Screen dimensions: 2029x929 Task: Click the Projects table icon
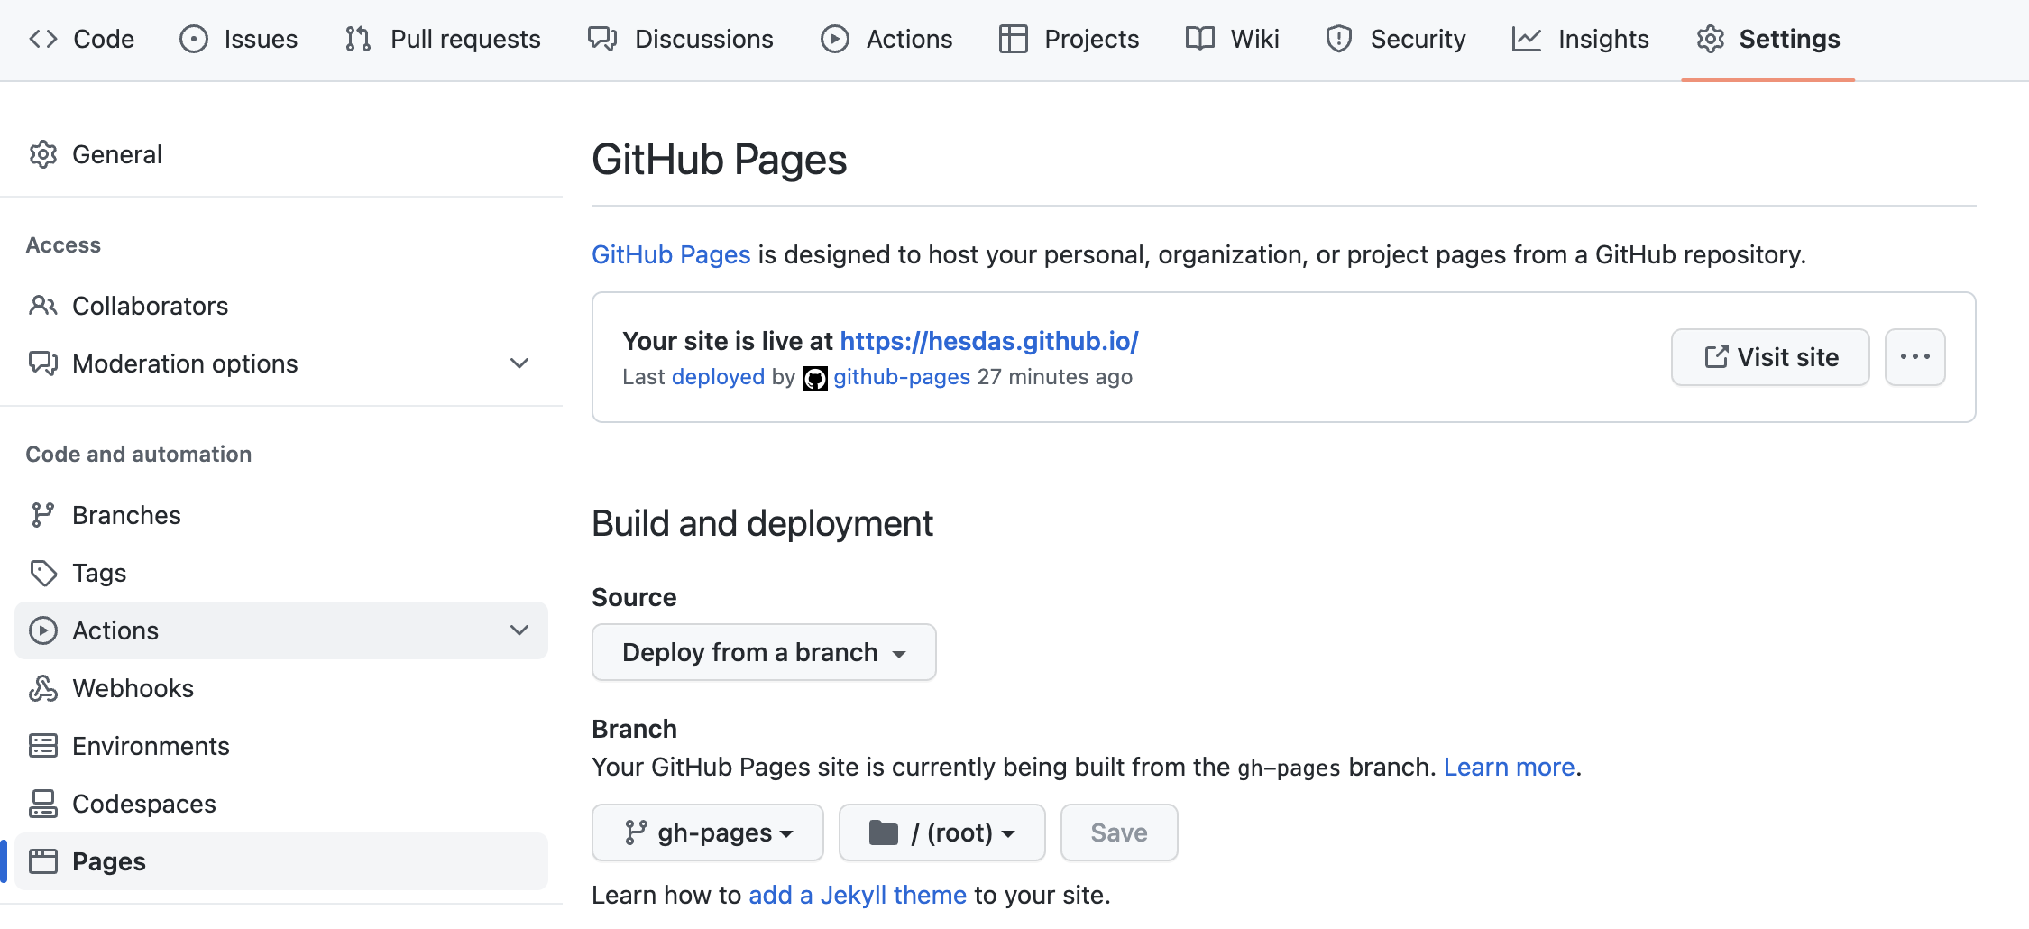[x=1014, y=39]
